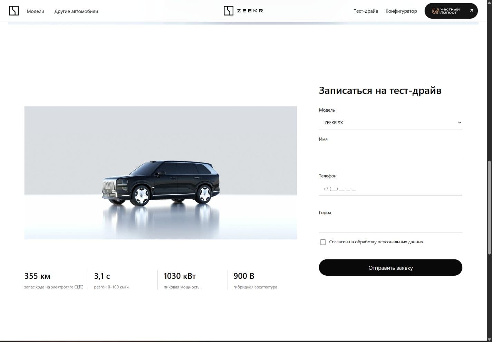Click the разгон 0–100 км/ч caption
This screenshot has height=342, width=492.
[x=111, y=287]
